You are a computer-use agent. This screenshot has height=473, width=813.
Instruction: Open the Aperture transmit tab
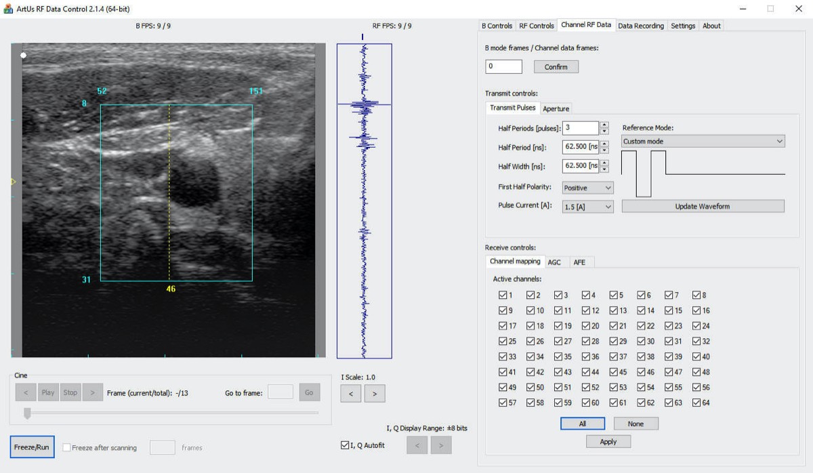coord(556,108)
